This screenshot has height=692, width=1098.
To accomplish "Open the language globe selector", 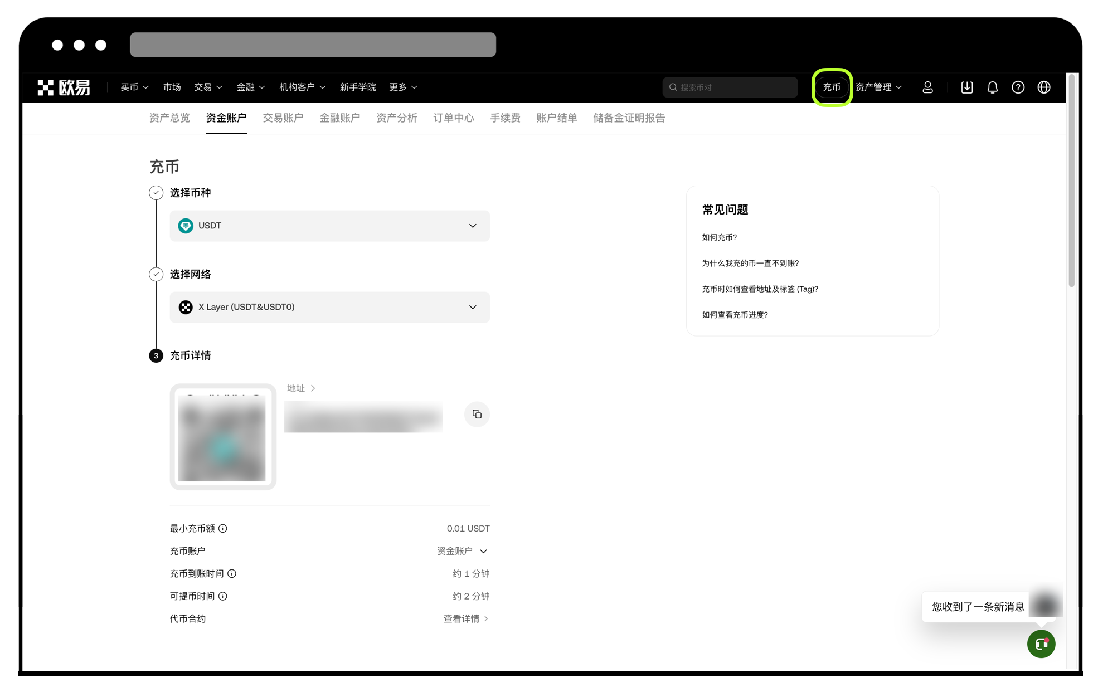I will (x=1043, y=87).
